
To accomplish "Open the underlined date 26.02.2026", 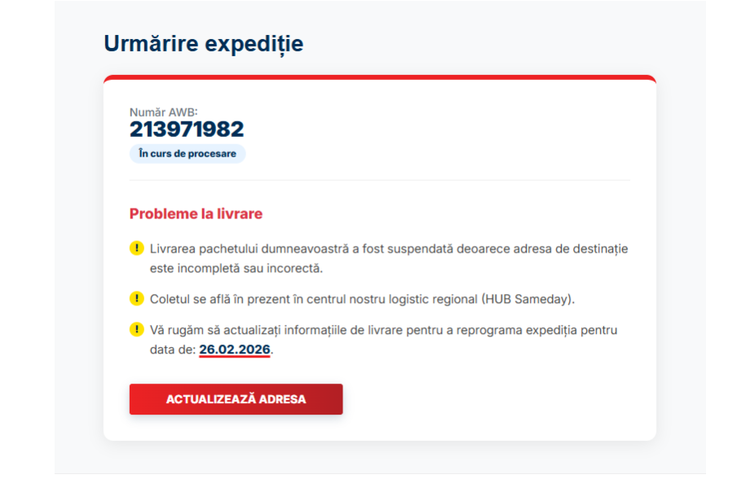I will pos(235,349).
